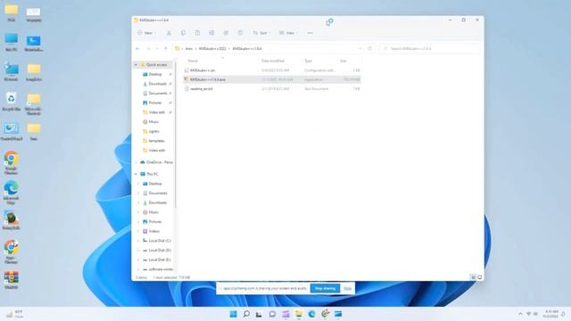The image size is (571, 321).
Task: Open templates folder in Quick access
Action: tap(156, 141)
